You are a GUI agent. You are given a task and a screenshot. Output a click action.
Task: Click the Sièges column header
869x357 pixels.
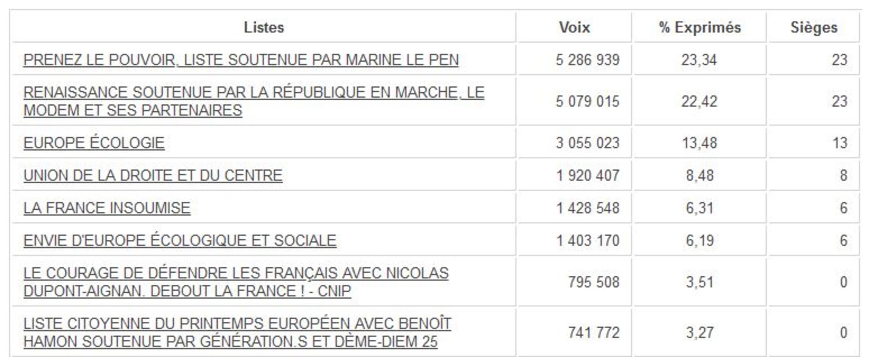click(x=814, y=27)
